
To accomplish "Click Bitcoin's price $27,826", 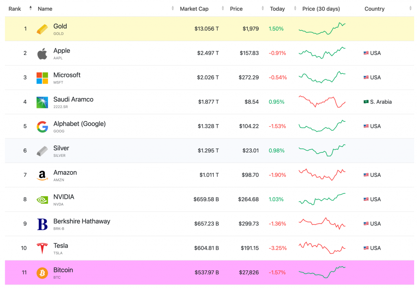I will coord(249,273).
